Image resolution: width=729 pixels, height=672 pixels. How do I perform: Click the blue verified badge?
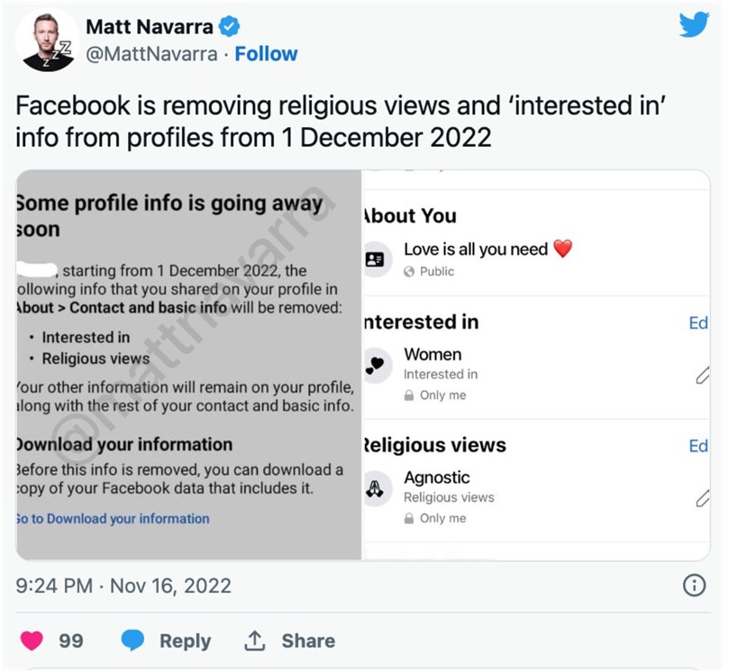point(230,26)
